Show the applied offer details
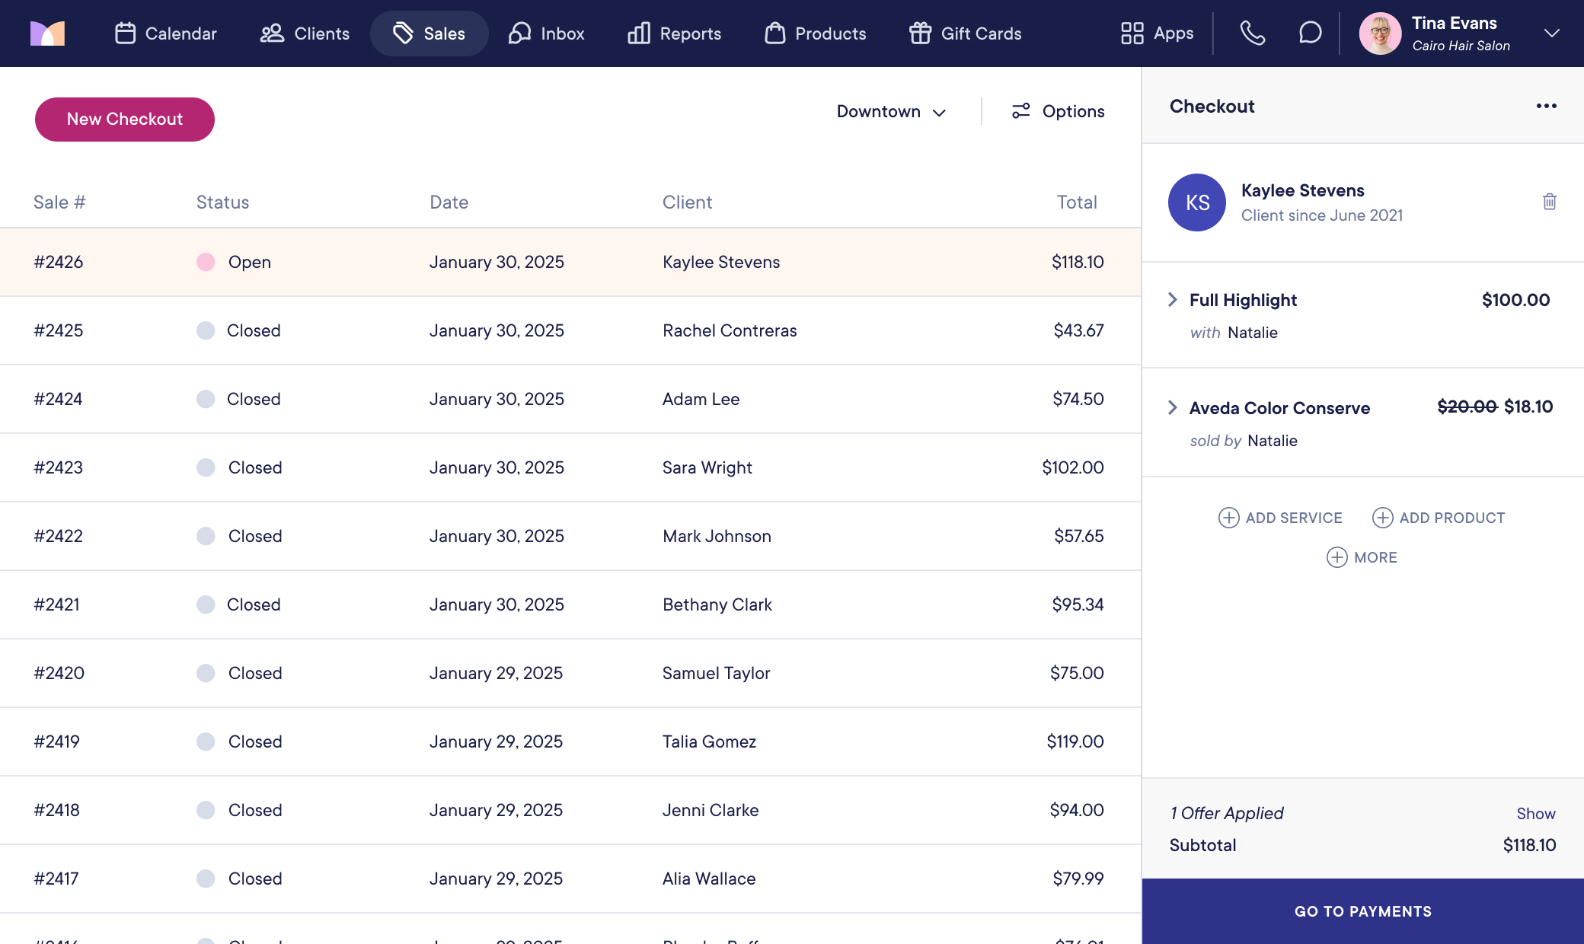Image resolution: width=1584 pixels, height=944 pixels. click(1535, 814)
